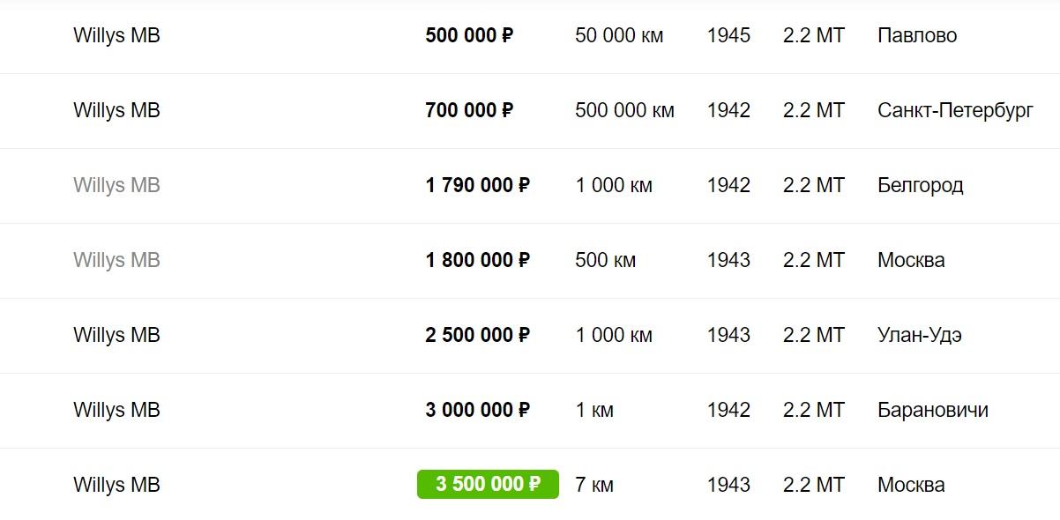
Task: Open the Willys MB listing from Павлово
Action: (x=116, y=36)
